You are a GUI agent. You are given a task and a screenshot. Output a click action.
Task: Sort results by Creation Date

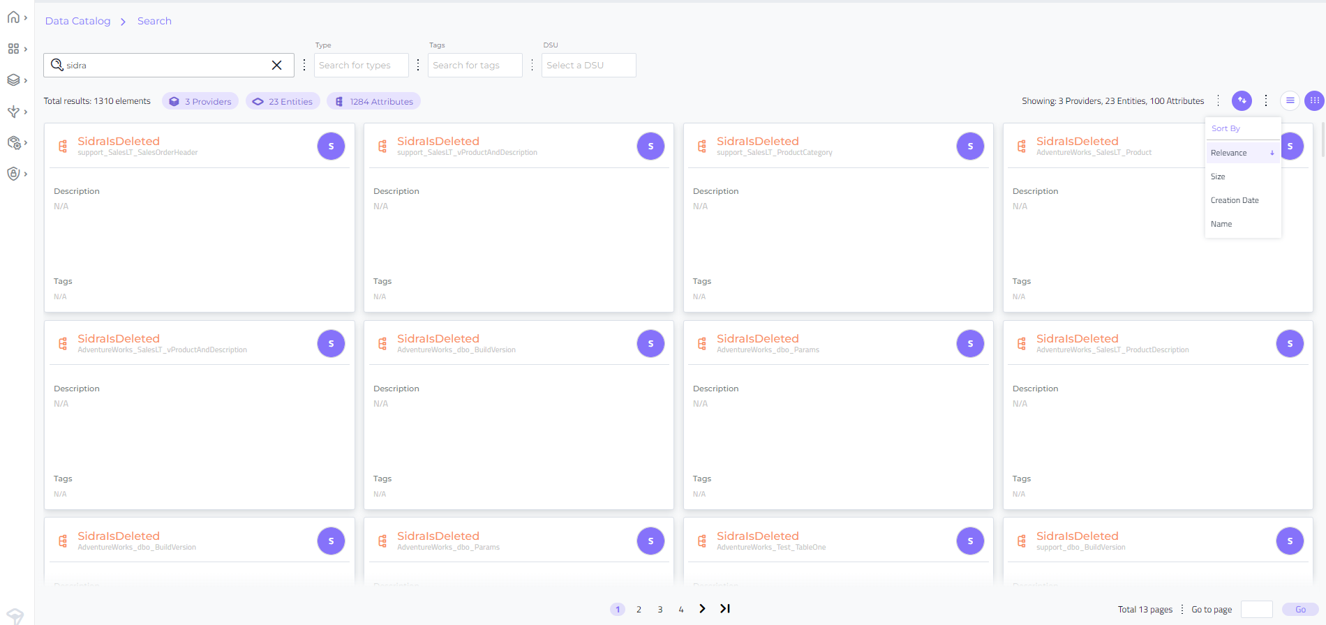click(x=1242, y=200)
